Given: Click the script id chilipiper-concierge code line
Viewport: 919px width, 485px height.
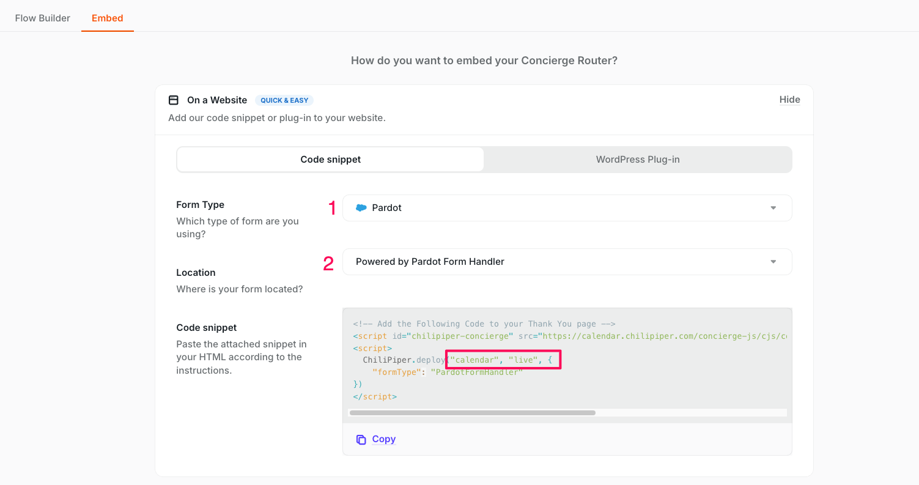Looking at the screenshot, I should pyautogui.click(x=569, y=336).
